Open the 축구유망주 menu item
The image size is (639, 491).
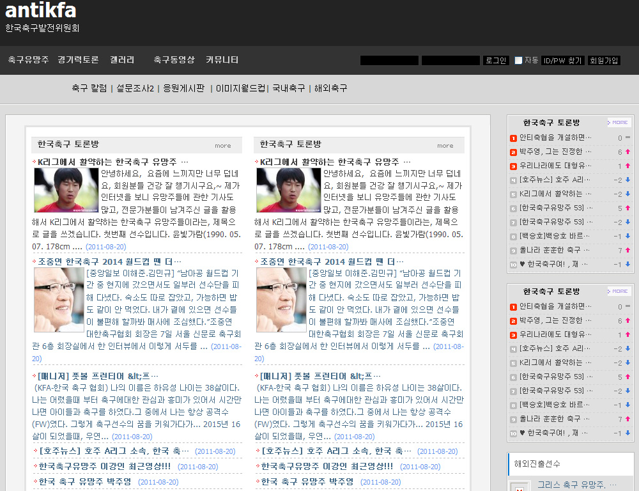coord(28,59)
